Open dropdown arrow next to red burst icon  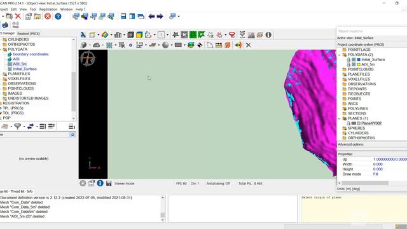(225, 35)
